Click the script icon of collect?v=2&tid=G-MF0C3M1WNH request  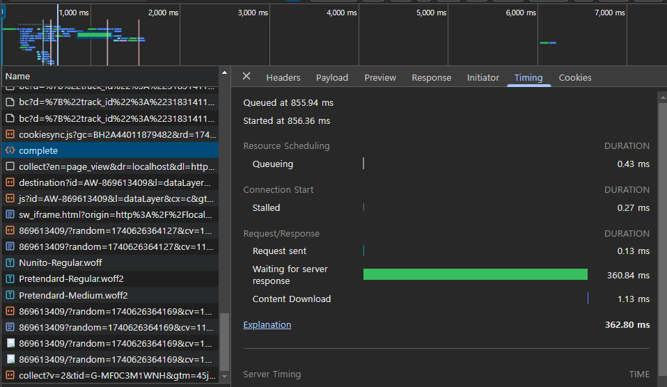click(10, 375)
